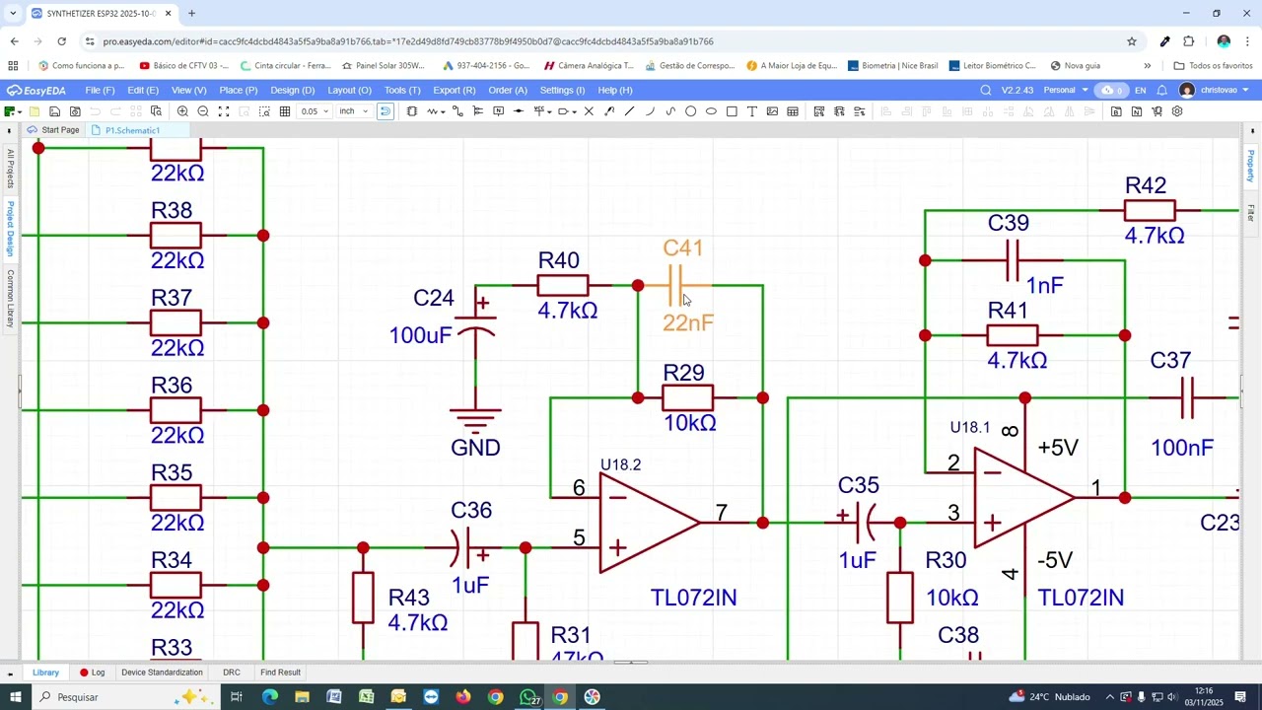This screenshot has width=1262, height=710.
Task: Expand the Filter panel on right
Action: coord(1250,212)
